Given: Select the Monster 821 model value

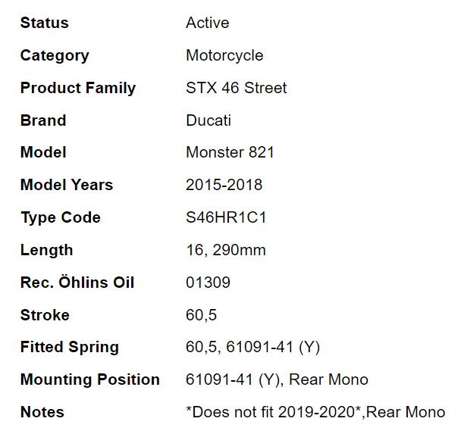Looking at the screenshot, I should click(x=230, y=152).
